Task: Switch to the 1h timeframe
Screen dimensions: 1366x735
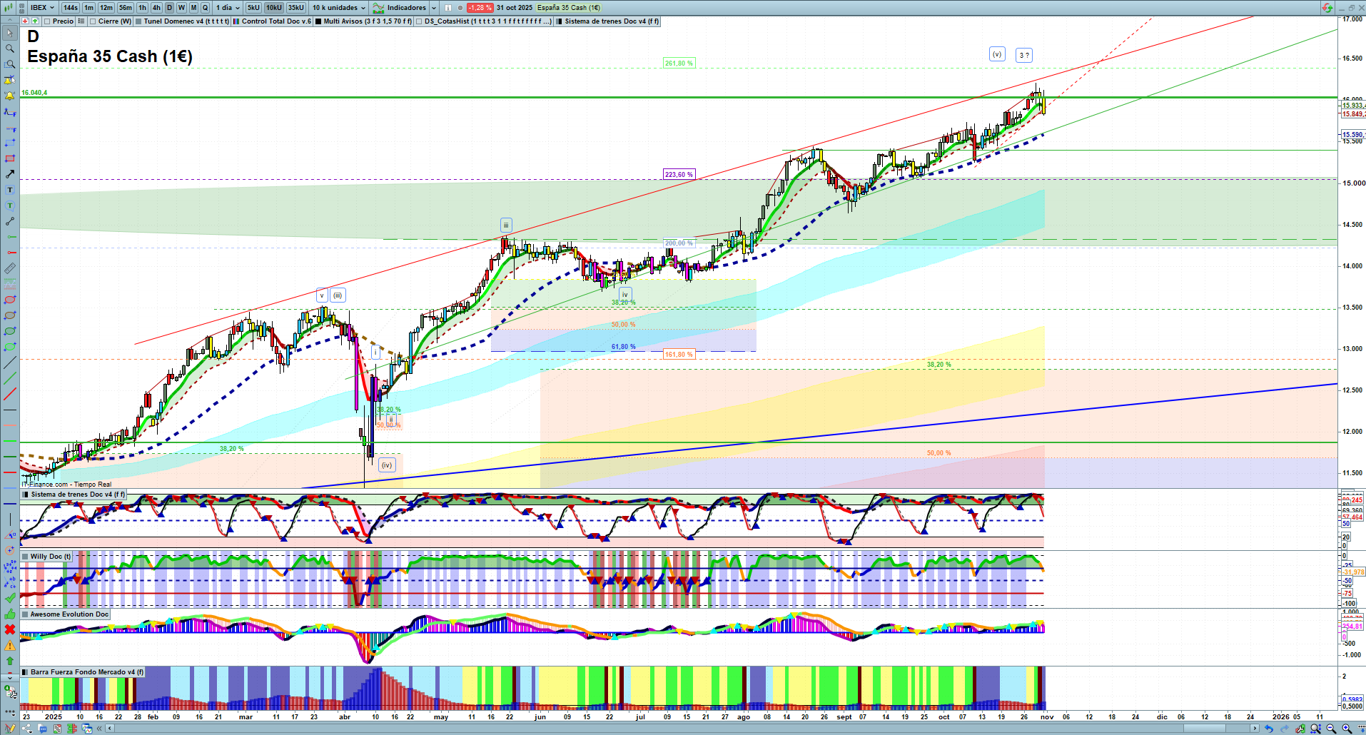Action: [143, 8]
